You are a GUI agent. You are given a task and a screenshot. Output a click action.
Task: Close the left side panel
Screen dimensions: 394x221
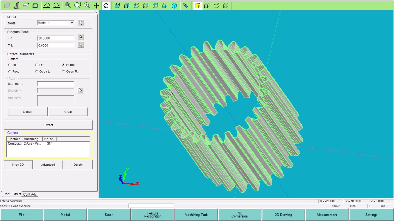click(96, 12)
